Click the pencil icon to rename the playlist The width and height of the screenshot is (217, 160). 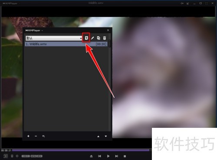click(92, 38)
